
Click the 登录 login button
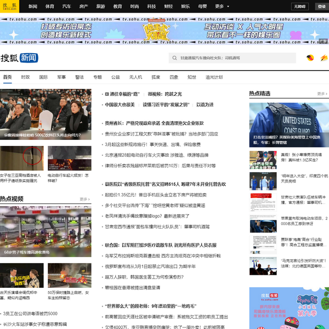pyautogui.click(x=321, y=7)
